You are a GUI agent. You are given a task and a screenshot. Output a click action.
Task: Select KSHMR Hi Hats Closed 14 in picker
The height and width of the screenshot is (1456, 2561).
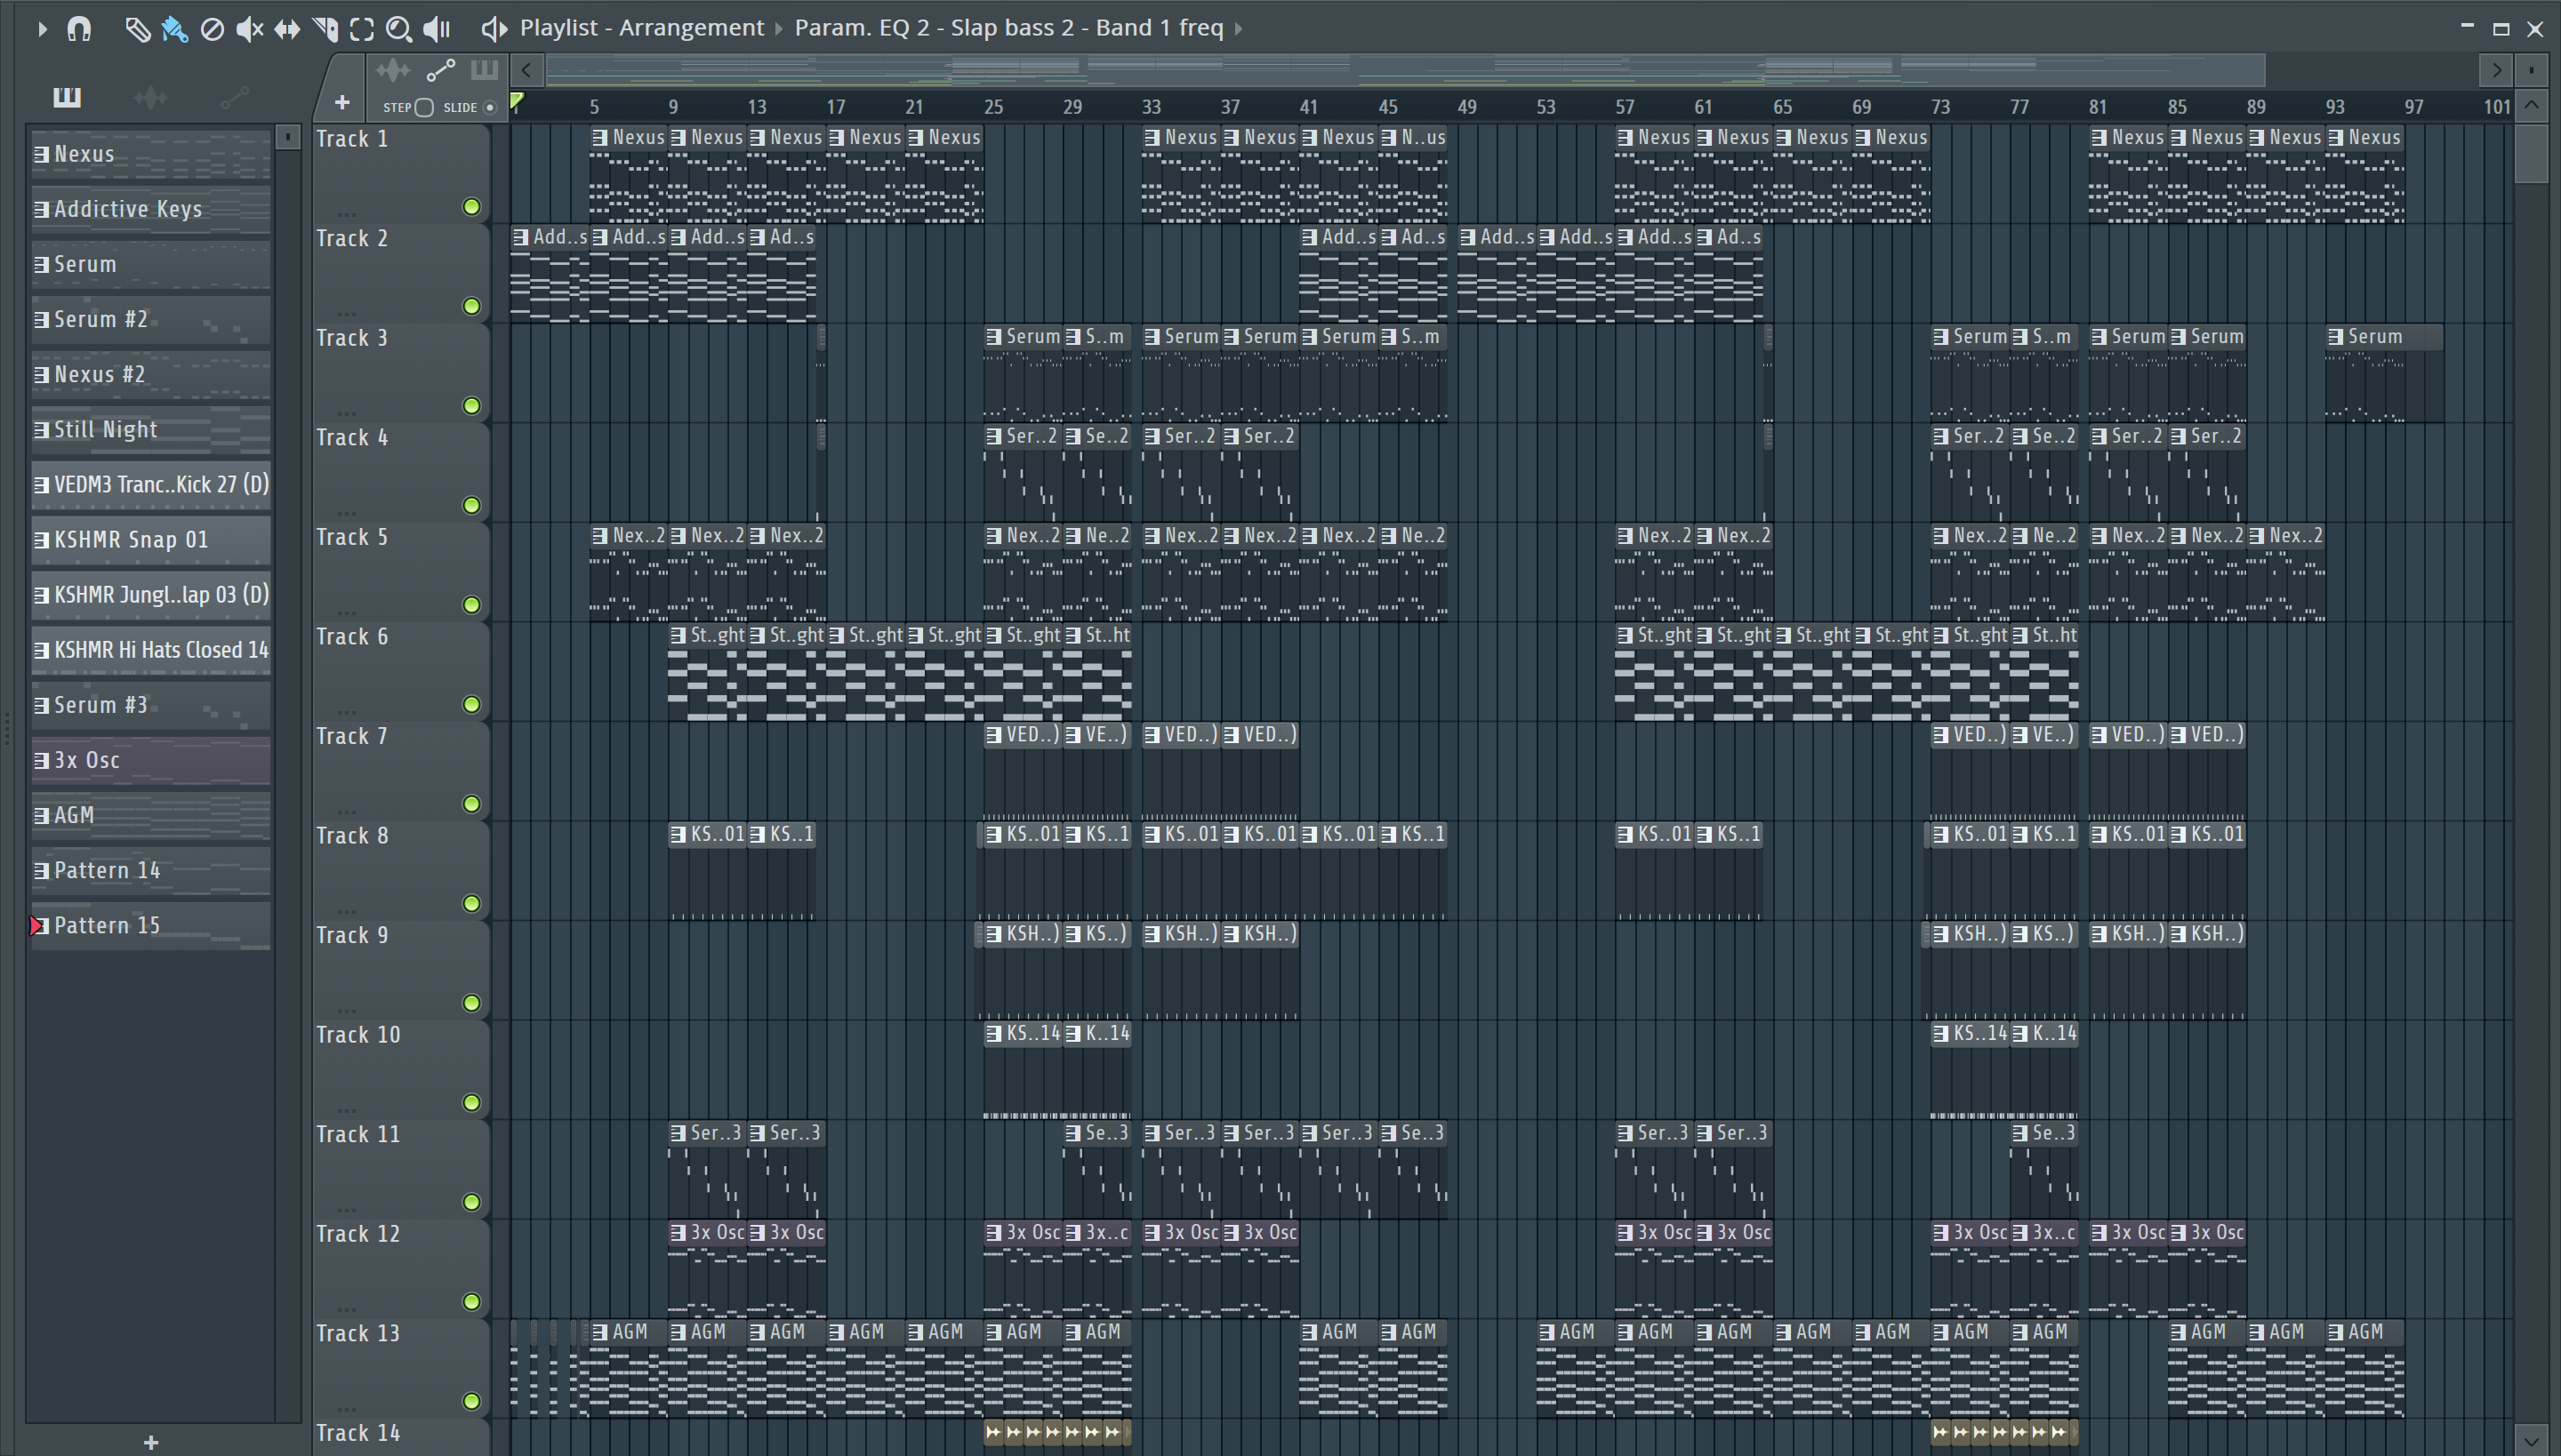point(151,650)
